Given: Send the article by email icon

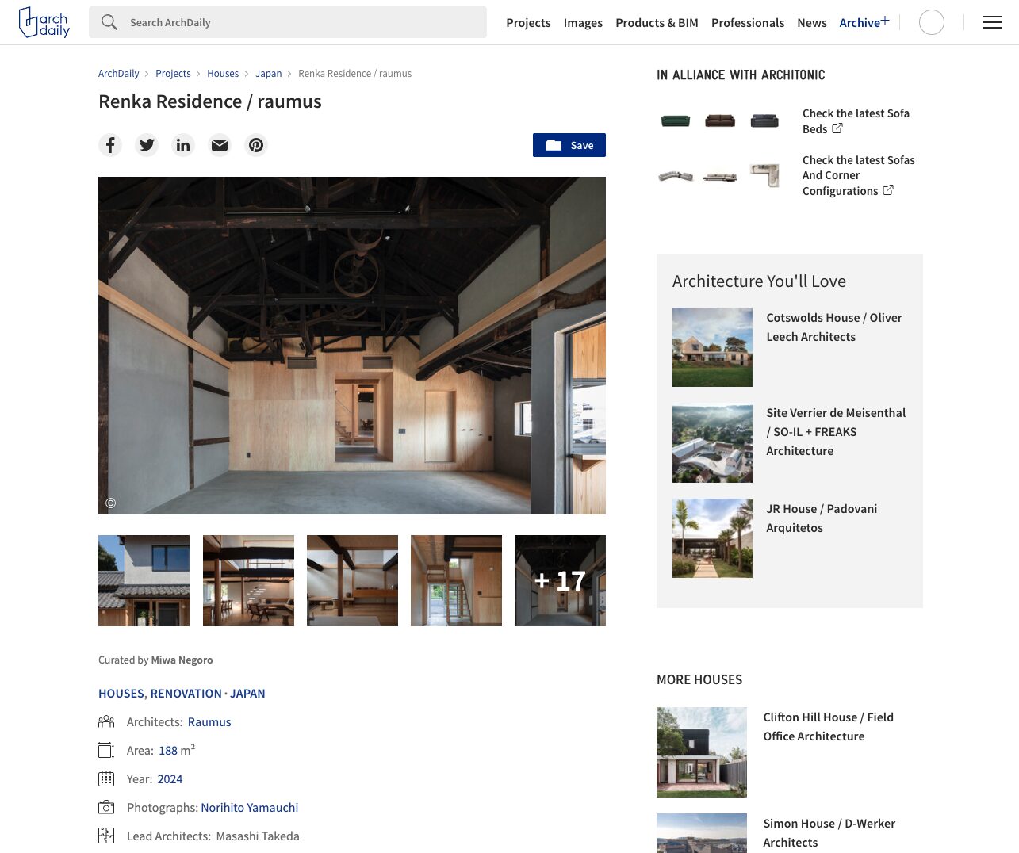Looking at the screenshot, I should click(x=220, y=145).
